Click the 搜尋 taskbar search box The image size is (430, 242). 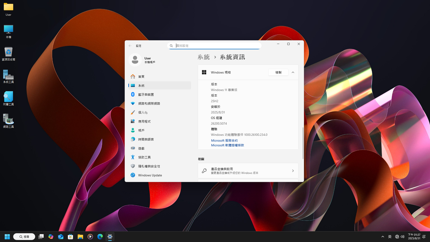pos(24,237)
